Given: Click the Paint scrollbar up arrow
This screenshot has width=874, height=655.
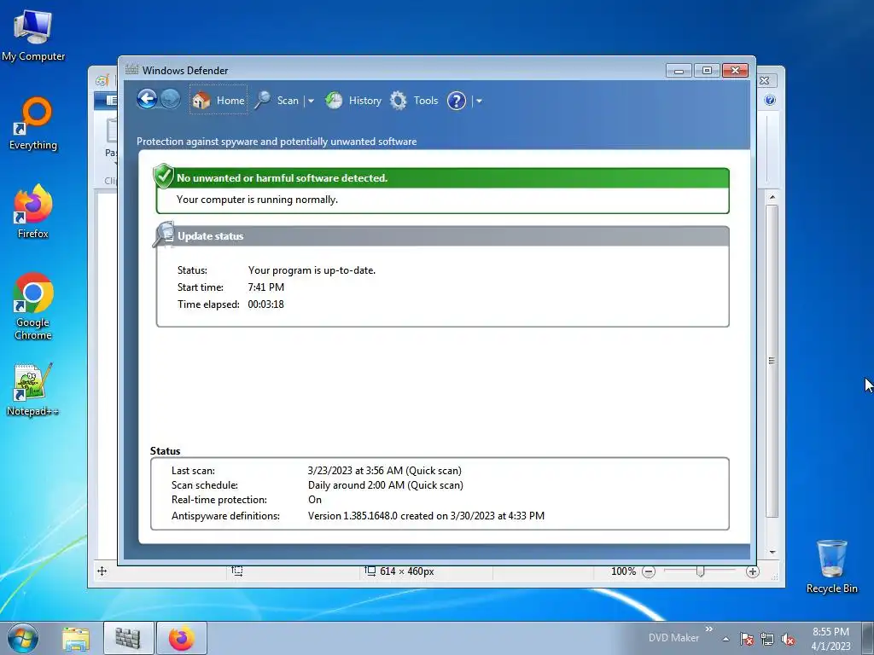Looking at the screenshot, I should 772,197.
